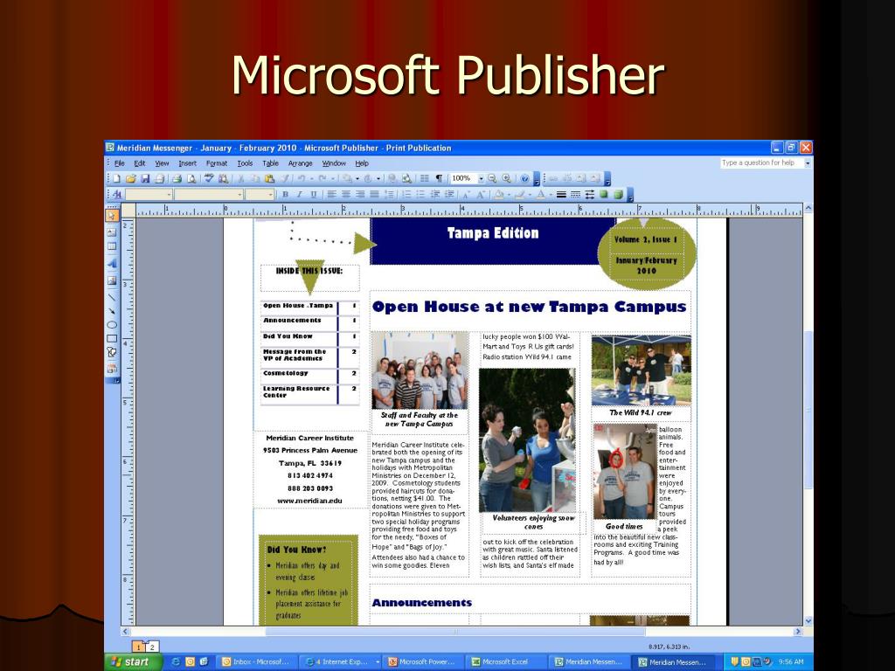Click the 3-D Style green cube icon
The width and height of the screenshot is (895, 671).
[x=618, y=195]
